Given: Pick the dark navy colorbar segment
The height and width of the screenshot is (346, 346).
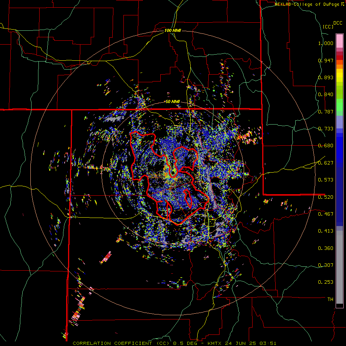Looking at the screenshot, I should pyautogui.click(x=339, y=196).
